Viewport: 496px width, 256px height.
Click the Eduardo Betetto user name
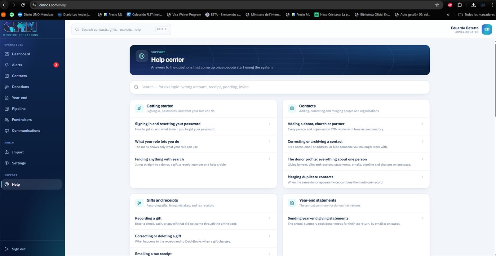click(x=464, y=28)
